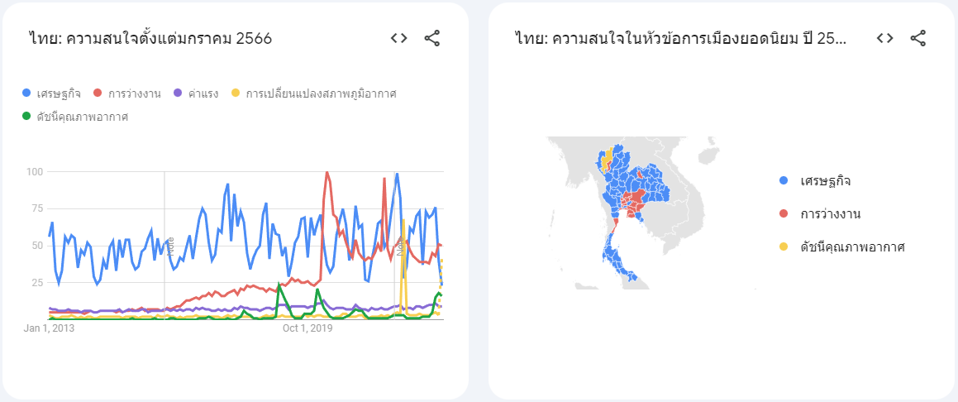Select the red การว่างงาน chart legend entry

tap(127, 93)
